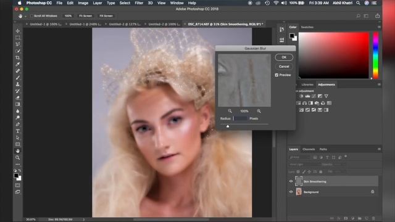The image size is (395, 222).
Task: Pick a color in the red color field
Action: coord(334,55)
